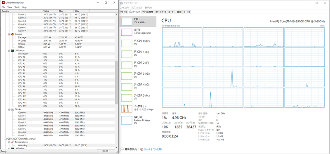The width and height of the screenshot is (330, 154).
Task: Select the IA Cores power row
Action: (x=58, y=40)
